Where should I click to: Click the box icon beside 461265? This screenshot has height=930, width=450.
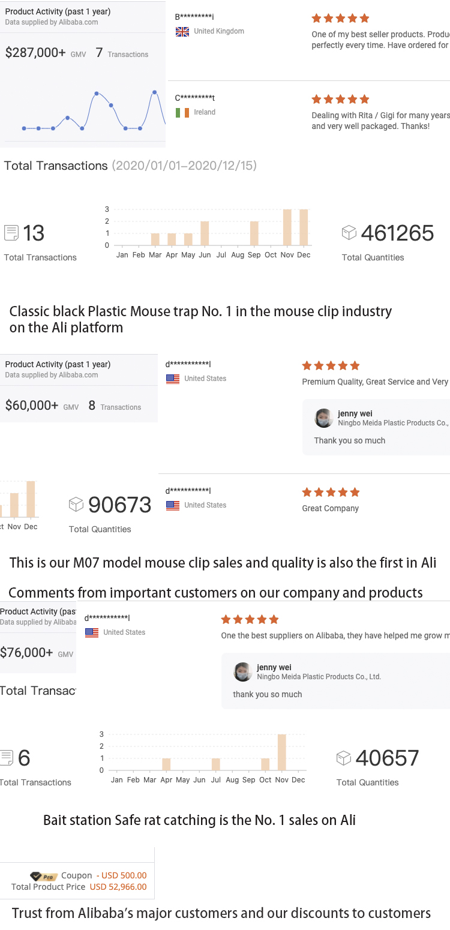click(349, 232)
